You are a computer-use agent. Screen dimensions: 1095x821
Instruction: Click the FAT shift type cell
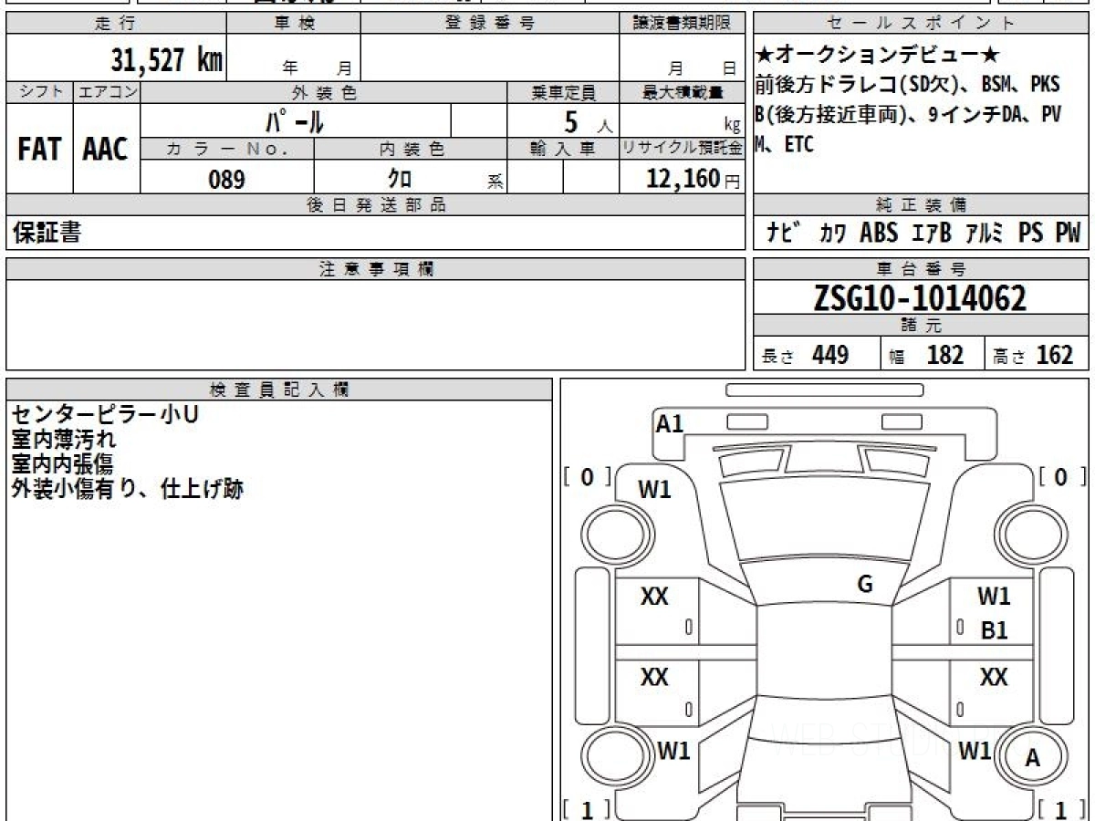click(x=39, y=150)
